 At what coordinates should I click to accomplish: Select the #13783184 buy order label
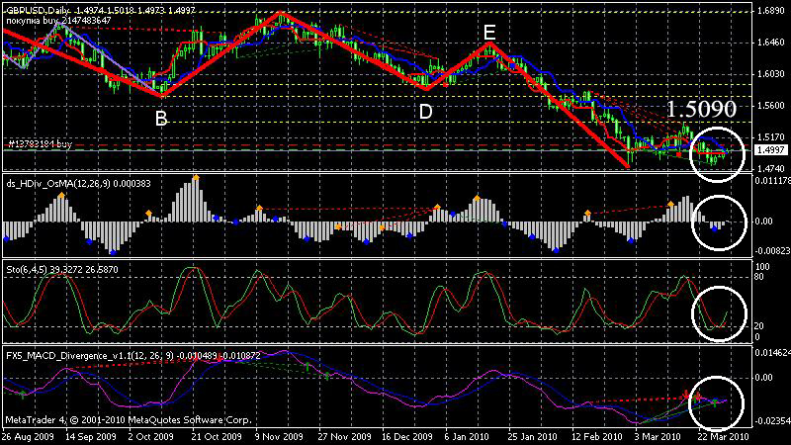click(41, 144)
